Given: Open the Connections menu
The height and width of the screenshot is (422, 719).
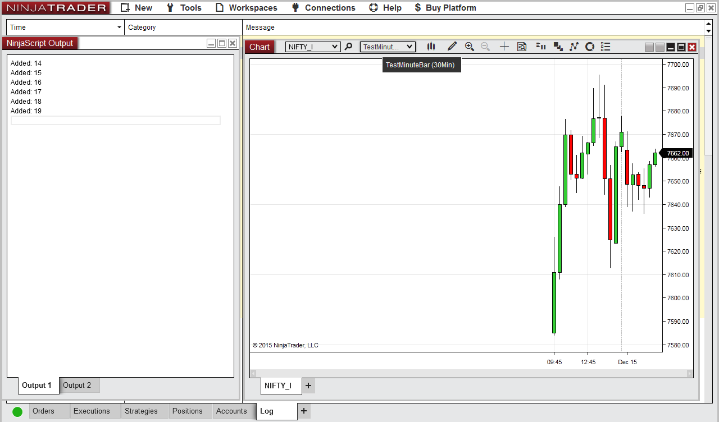Looking at the screenshot, I should [324, 8].
